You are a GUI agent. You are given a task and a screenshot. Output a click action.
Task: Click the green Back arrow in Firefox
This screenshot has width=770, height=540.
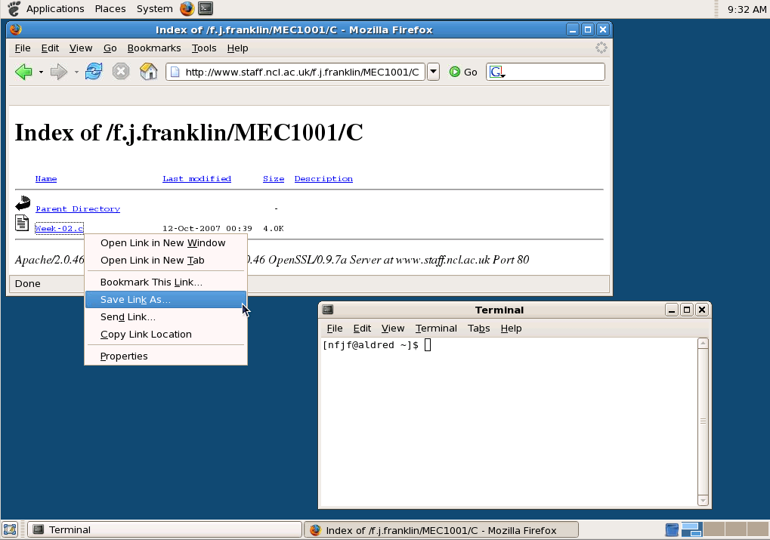tap(23, 72)
